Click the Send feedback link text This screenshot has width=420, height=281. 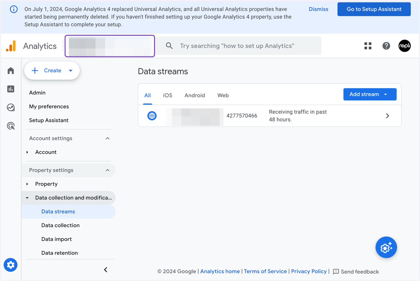coord(360,272)
